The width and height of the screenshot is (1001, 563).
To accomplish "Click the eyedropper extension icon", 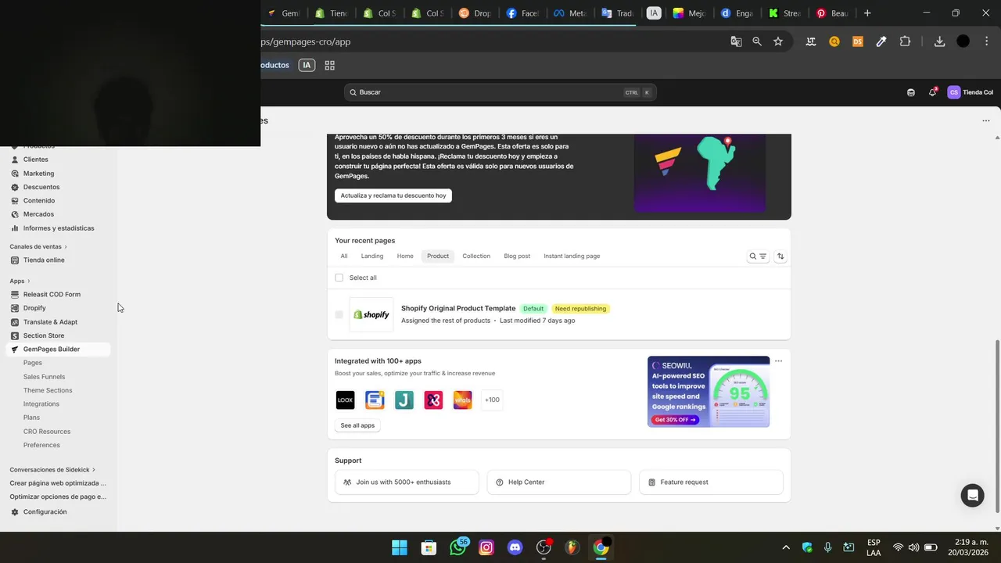I will click(x=881, y=41).
